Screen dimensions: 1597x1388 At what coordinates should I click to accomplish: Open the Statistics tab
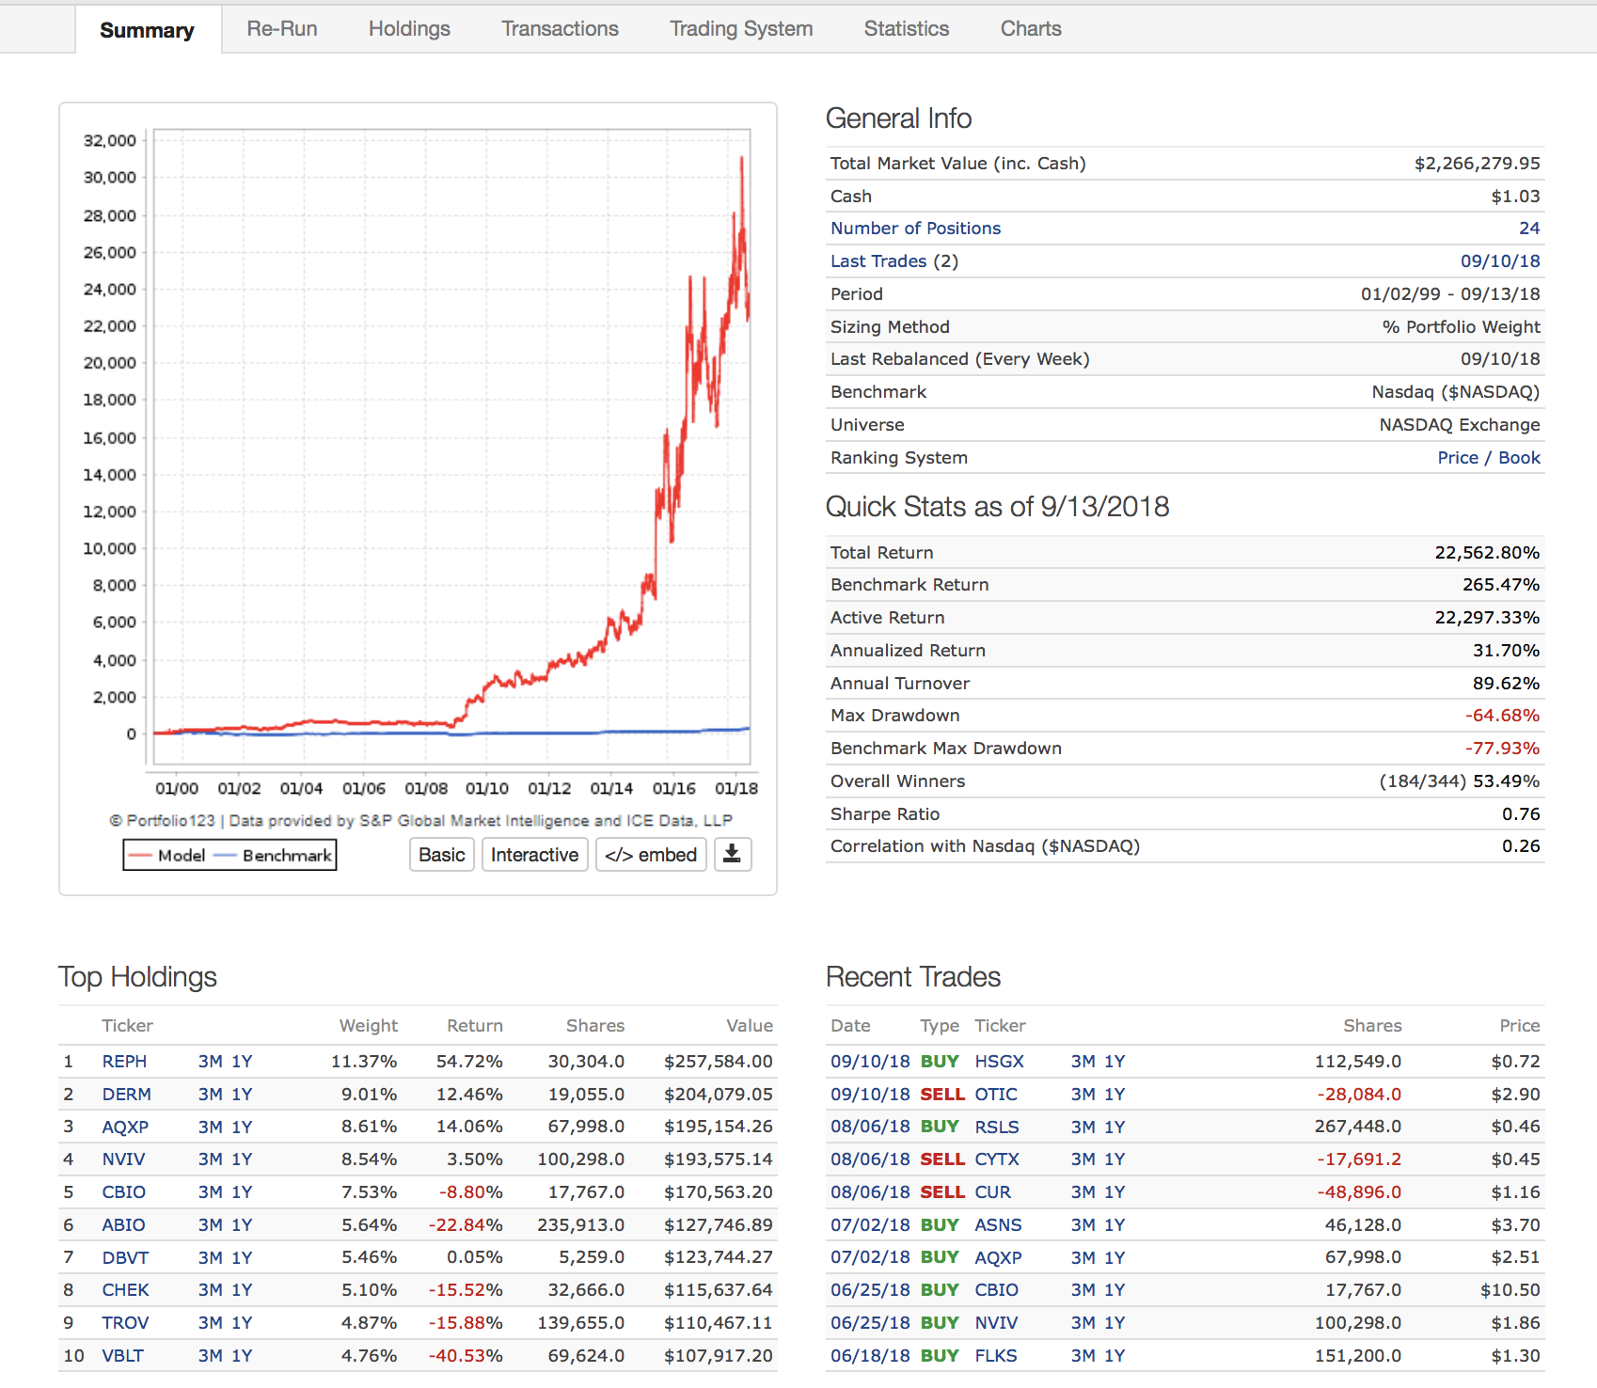906,29
